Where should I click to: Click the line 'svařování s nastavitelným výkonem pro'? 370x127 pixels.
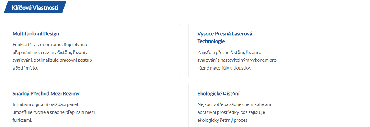237,60
